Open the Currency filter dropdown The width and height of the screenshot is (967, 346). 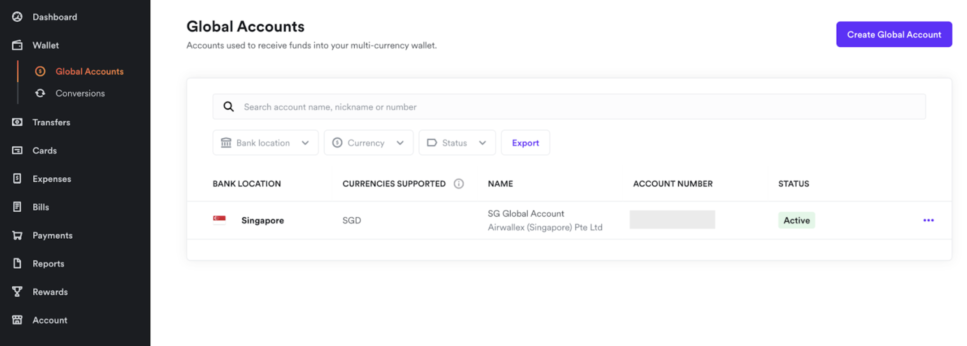coord(368,143)
